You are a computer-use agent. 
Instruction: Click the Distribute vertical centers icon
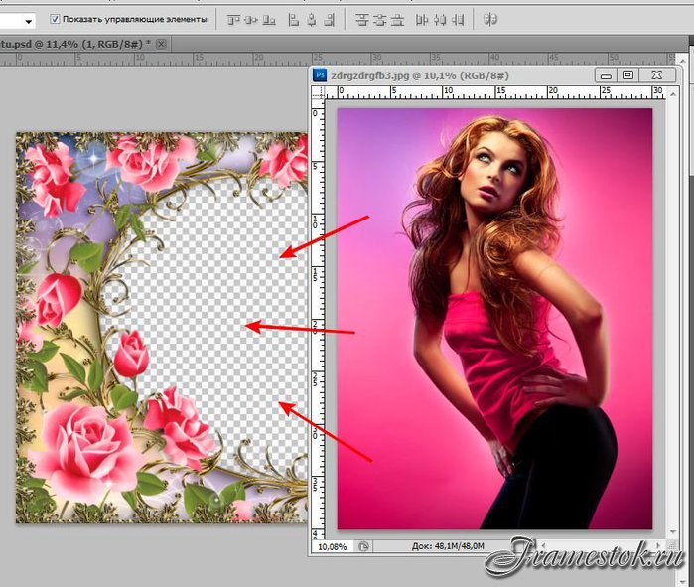pyautogui.click(x=381, y=19)
